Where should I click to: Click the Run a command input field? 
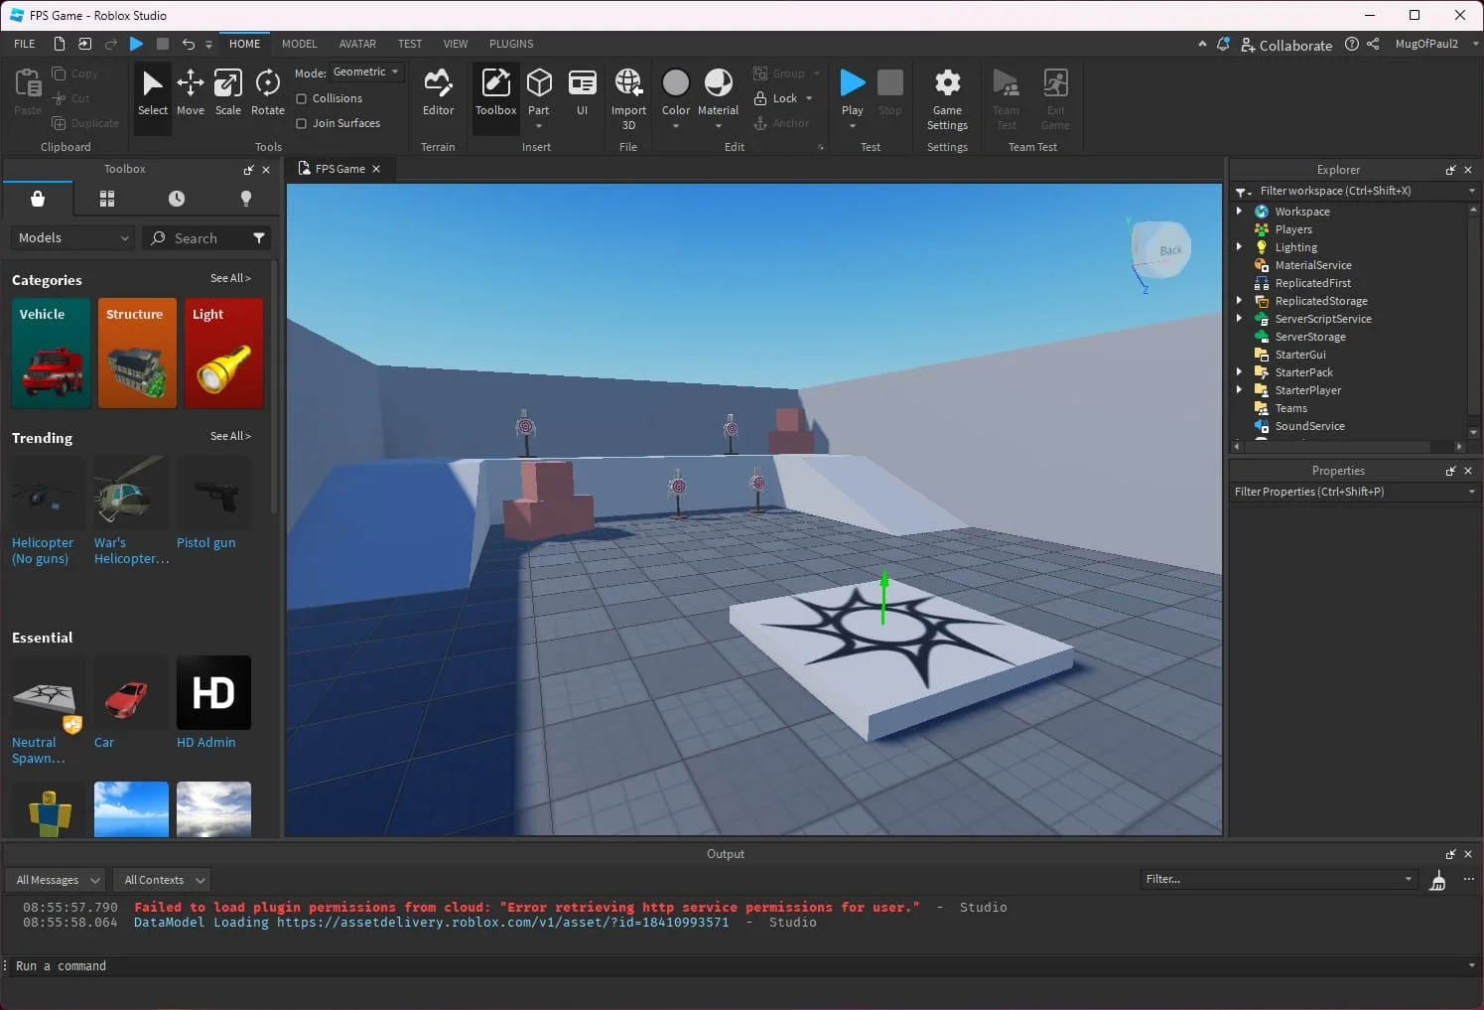coord(199,965)
